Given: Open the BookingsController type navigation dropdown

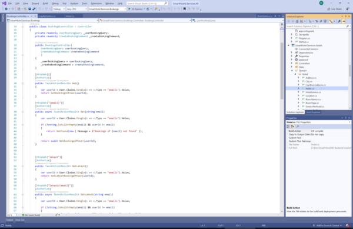Looking at the screenshot, I should click(x=145, y=21).
